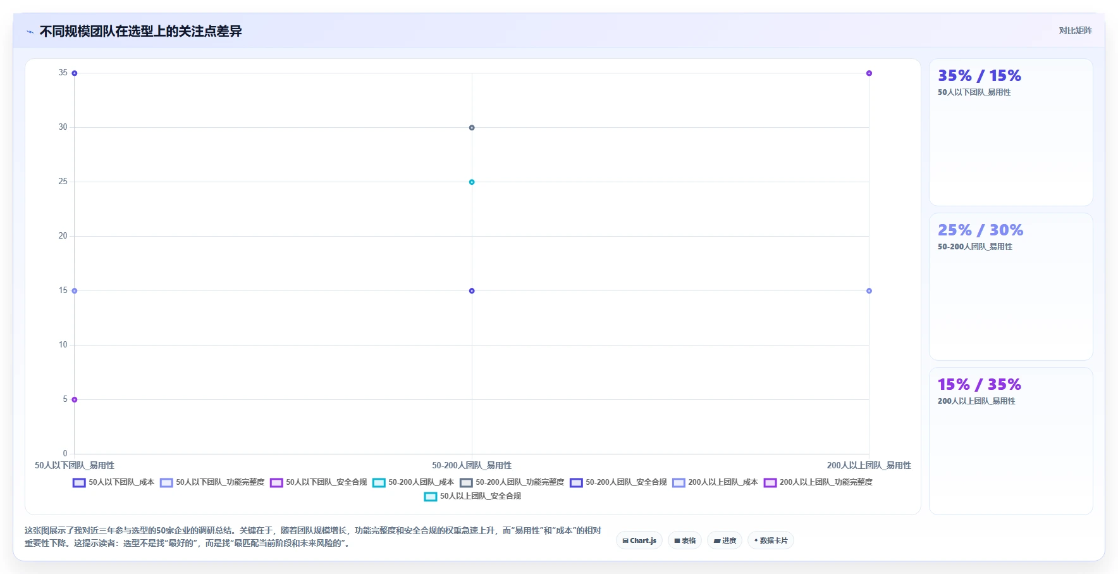Screen dimensions: 1118x574
Task: Click the purple point at 35 above 200人以上团队_易用性
Action: [869, 73]
